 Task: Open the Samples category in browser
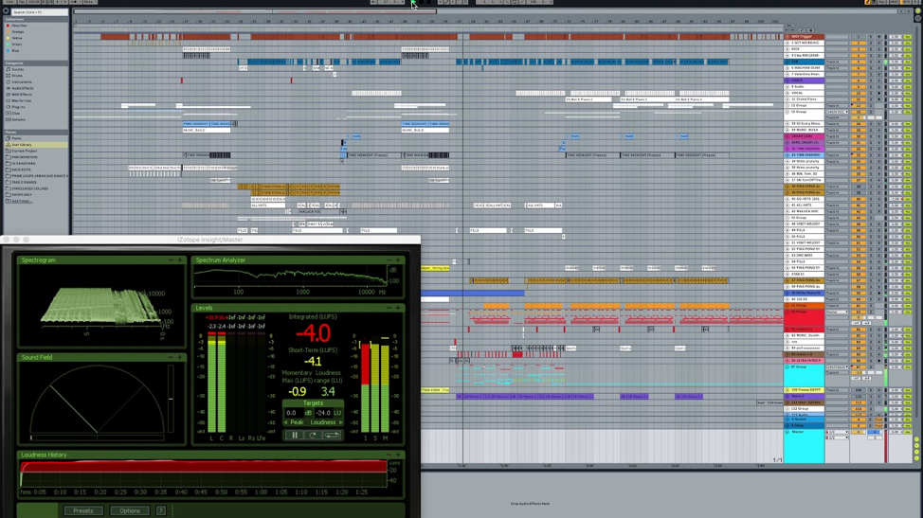(x=19, y=119)
